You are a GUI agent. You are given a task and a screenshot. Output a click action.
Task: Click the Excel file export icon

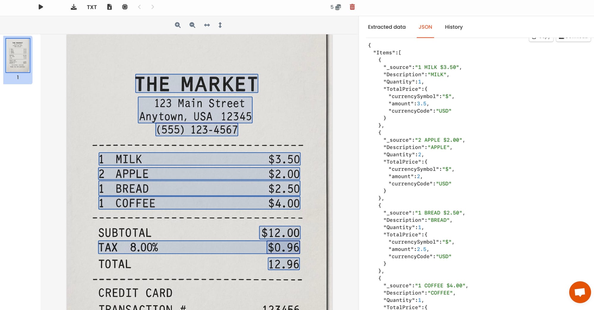110,7
